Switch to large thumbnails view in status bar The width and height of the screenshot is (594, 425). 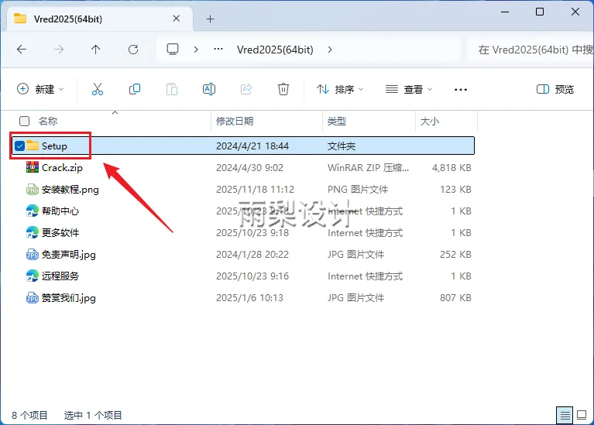tap(582, 415)
